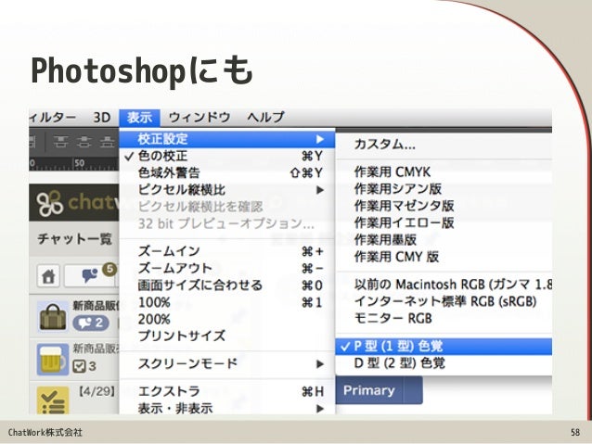Click the unread badge showing 2
This screenshot has height=444, width=592.
click(91, 323)
